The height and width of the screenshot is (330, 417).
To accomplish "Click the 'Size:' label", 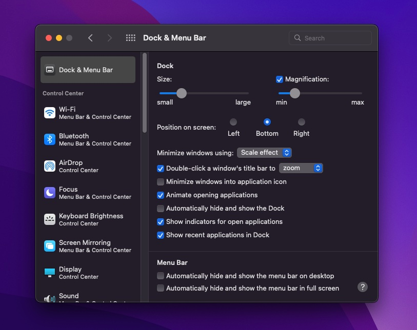I will tap(164, 79).
